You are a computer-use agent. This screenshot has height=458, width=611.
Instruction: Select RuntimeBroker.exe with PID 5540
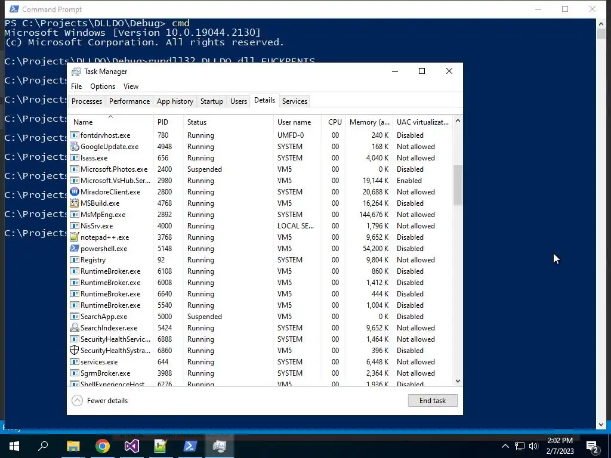(x=260, y=305)
